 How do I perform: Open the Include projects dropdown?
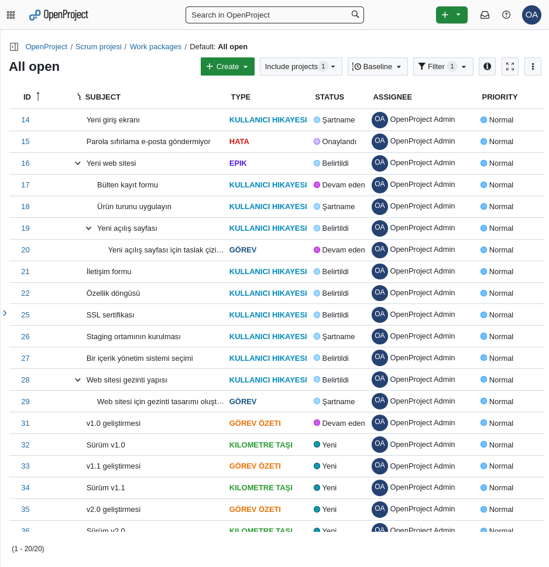pos(300,66)
